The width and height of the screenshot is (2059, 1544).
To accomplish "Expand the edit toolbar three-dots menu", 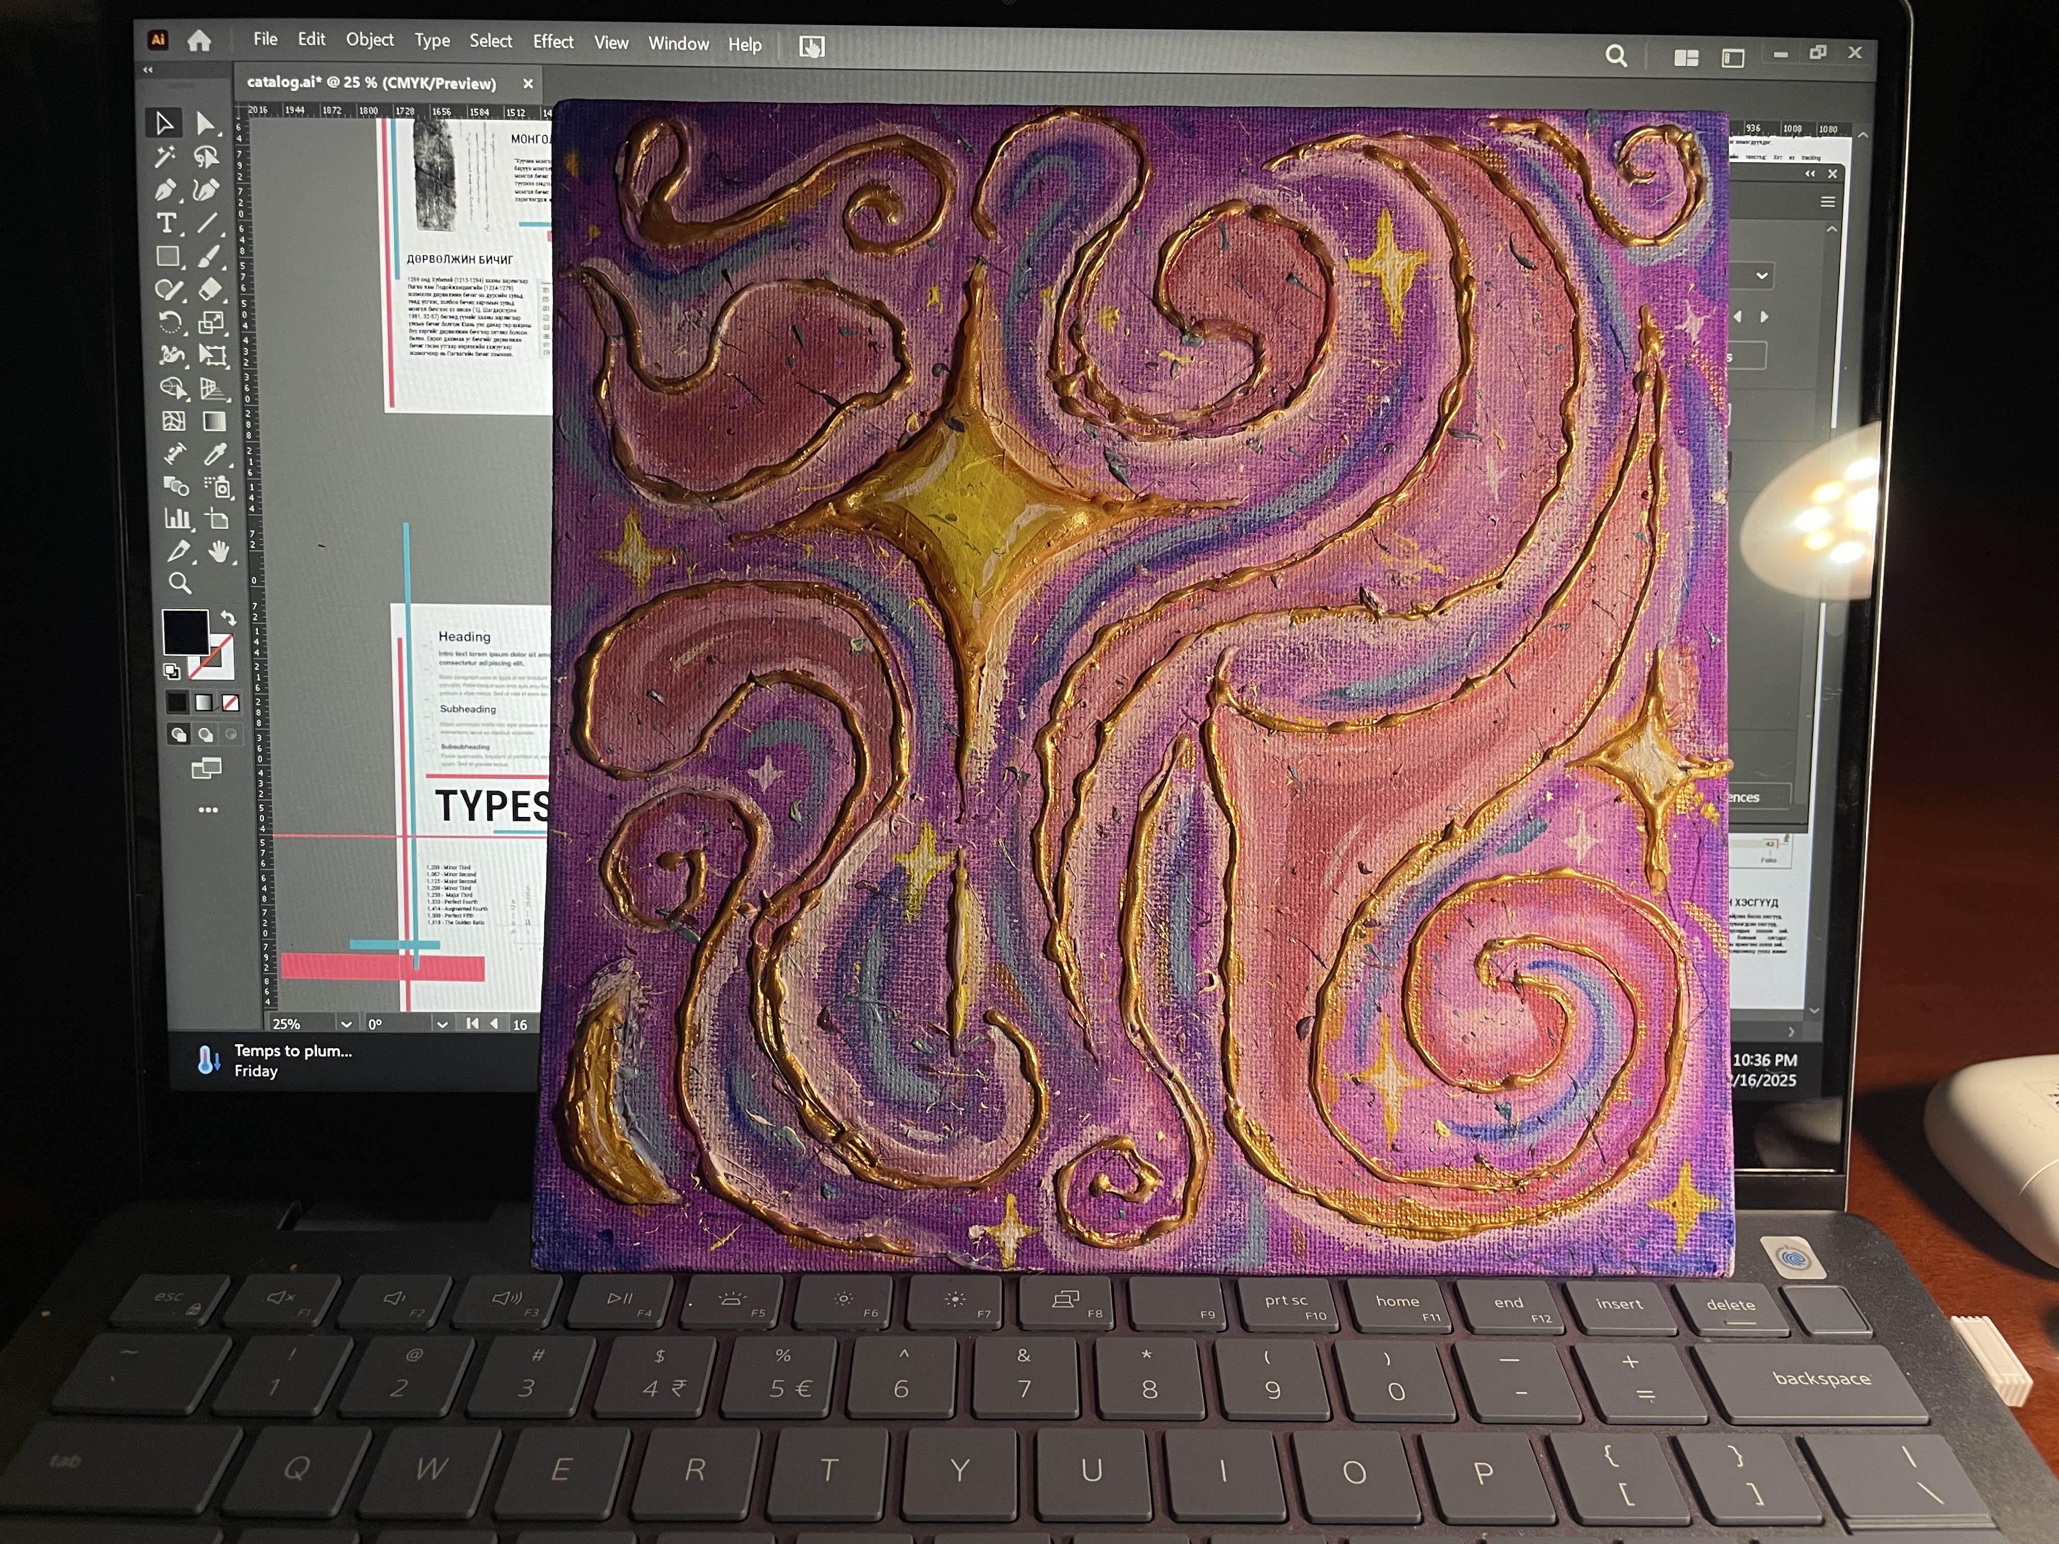I will pyautogui.click(x=207, y=810).
